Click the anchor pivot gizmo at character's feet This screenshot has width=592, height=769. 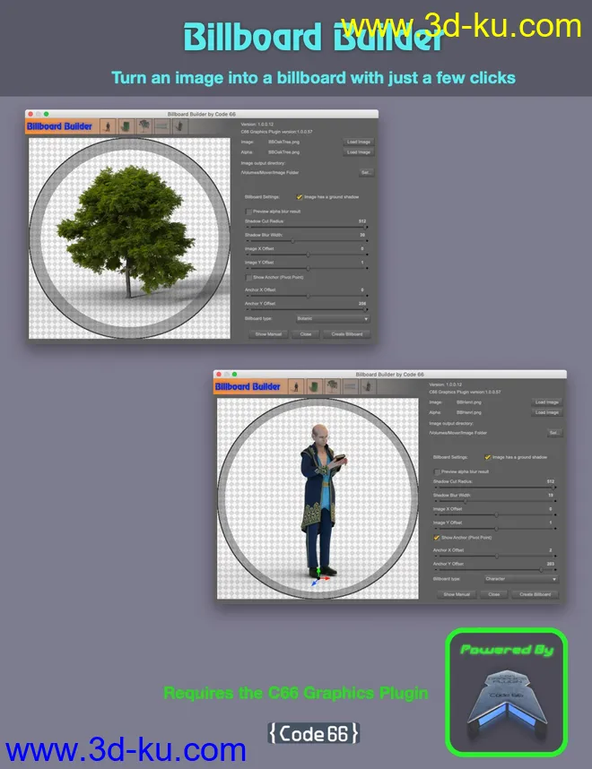[319, 578]
